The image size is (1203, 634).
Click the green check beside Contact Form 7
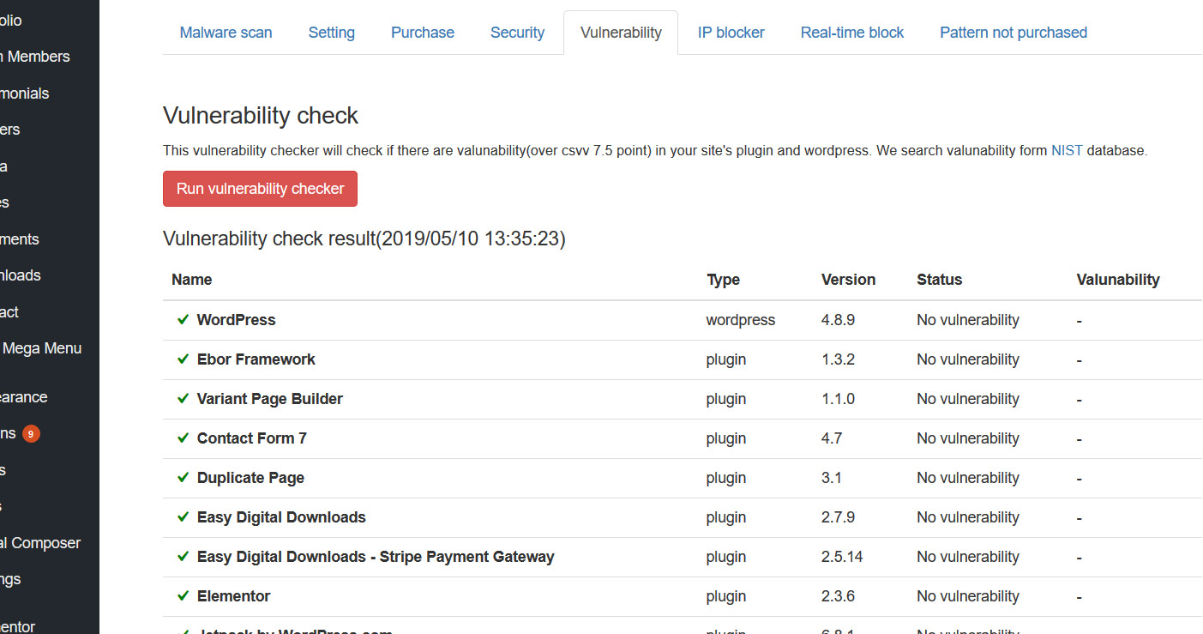pos(183,438)
